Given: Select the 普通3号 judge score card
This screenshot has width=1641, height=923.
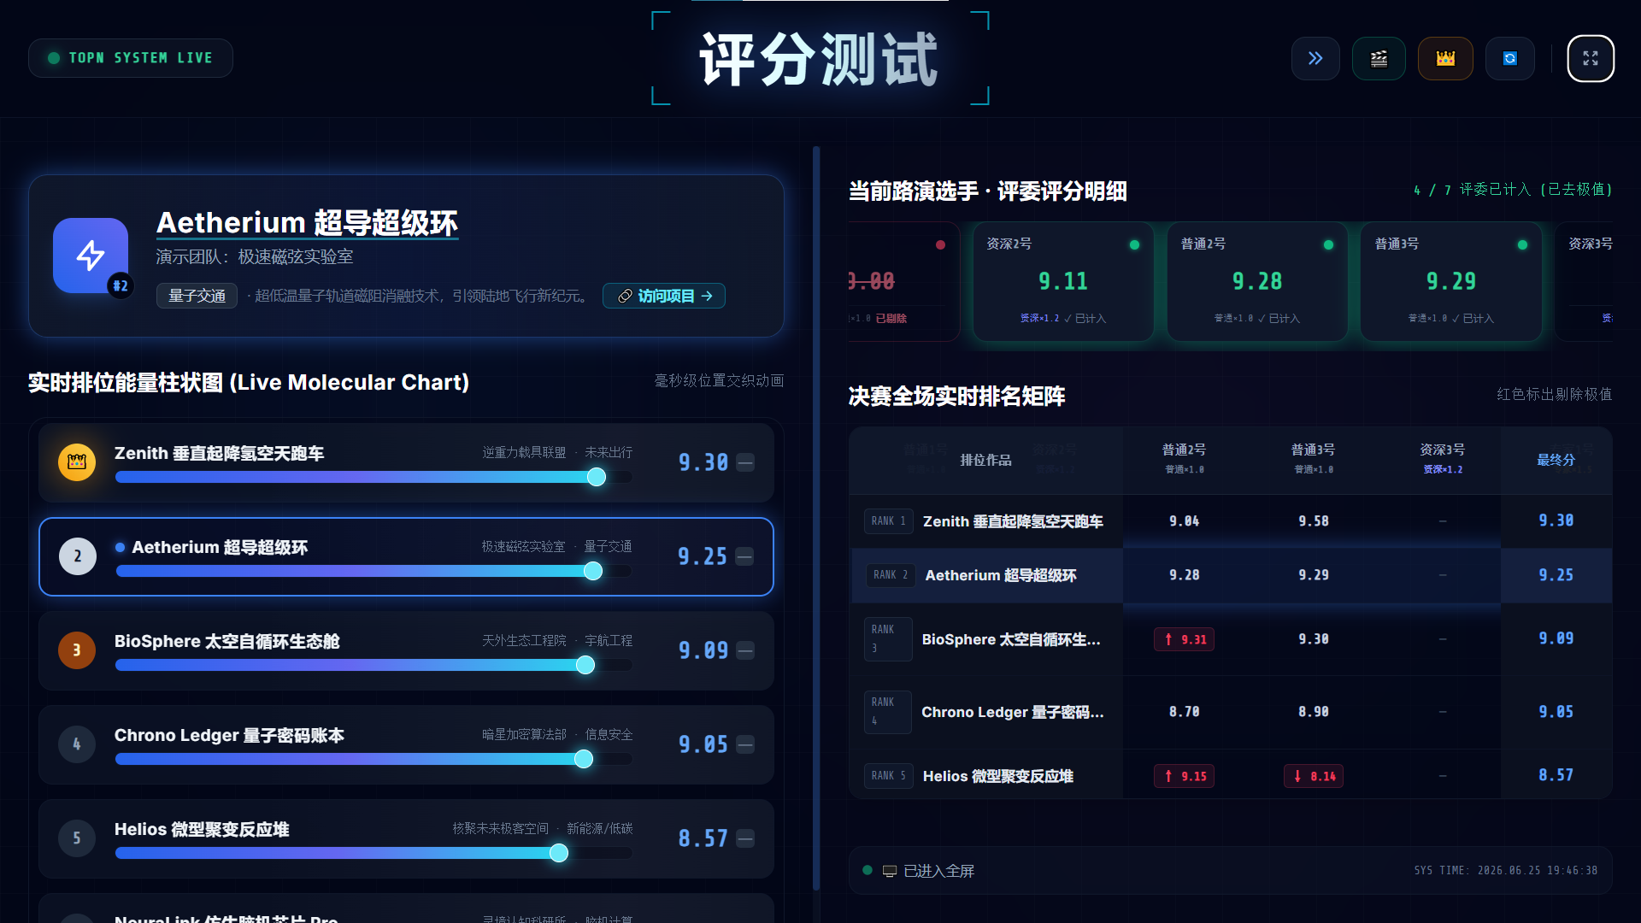Looking at the screenshot, I should 1451,282.
